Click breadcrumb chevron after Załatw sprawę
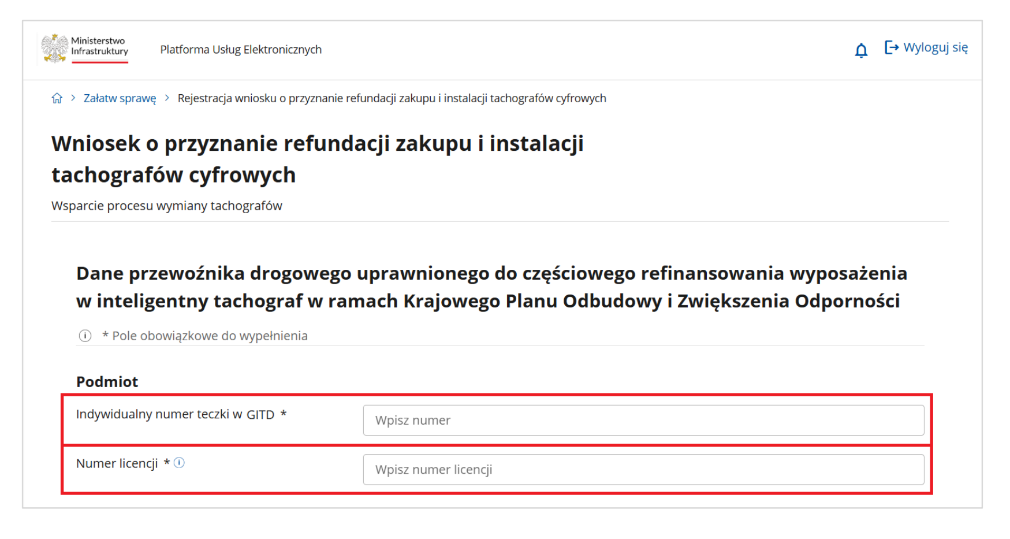The width and height of the screenshot is (1010, 539). [x=167, y=98]
